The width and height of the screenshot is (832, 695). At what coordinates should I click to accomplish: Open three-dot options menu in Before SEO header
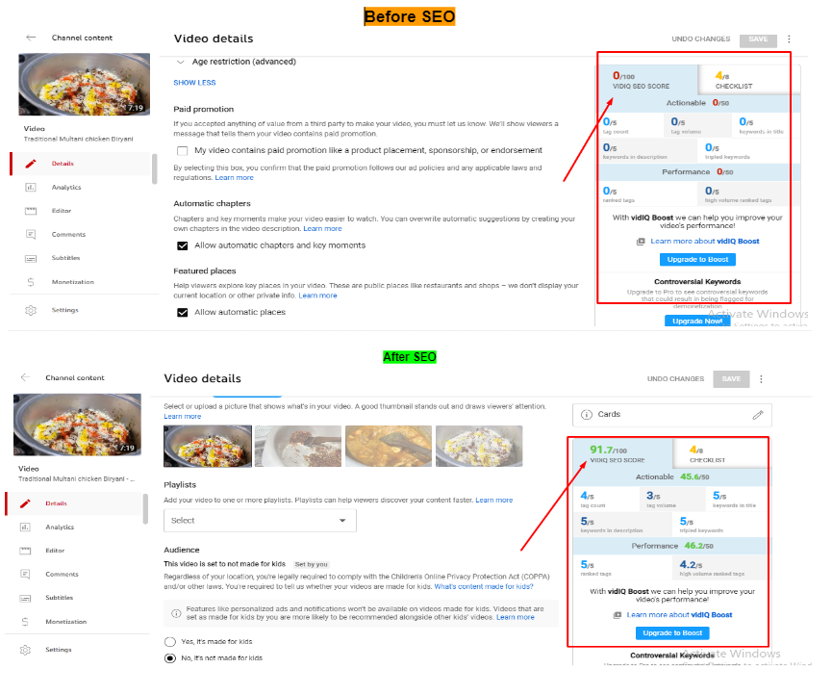pos(789,39)
